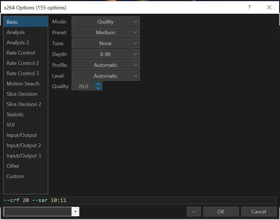Increase the Quality value with up arrow
Viewport: 280px width, 220px height.
tap(98, 84)
